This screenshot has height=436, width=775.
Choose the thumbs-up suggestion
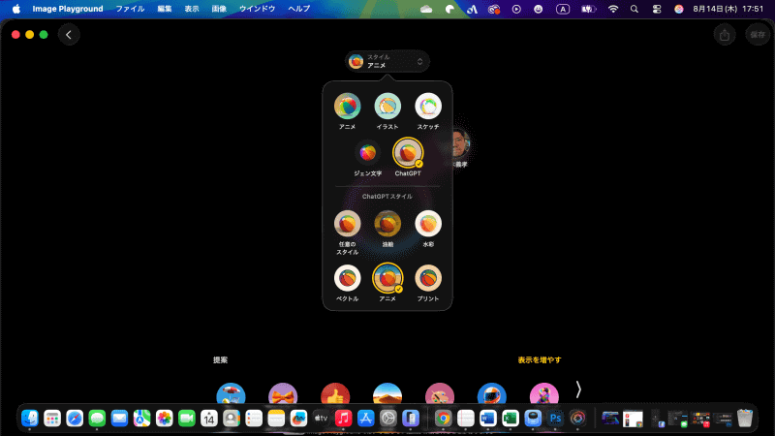[335, 394]
